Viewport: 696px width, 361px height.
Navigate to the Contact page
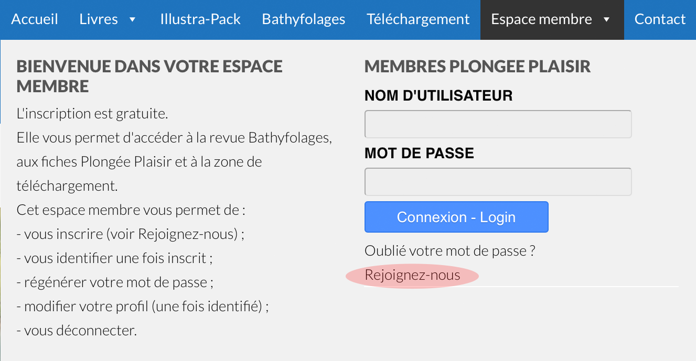coord(660,19)
